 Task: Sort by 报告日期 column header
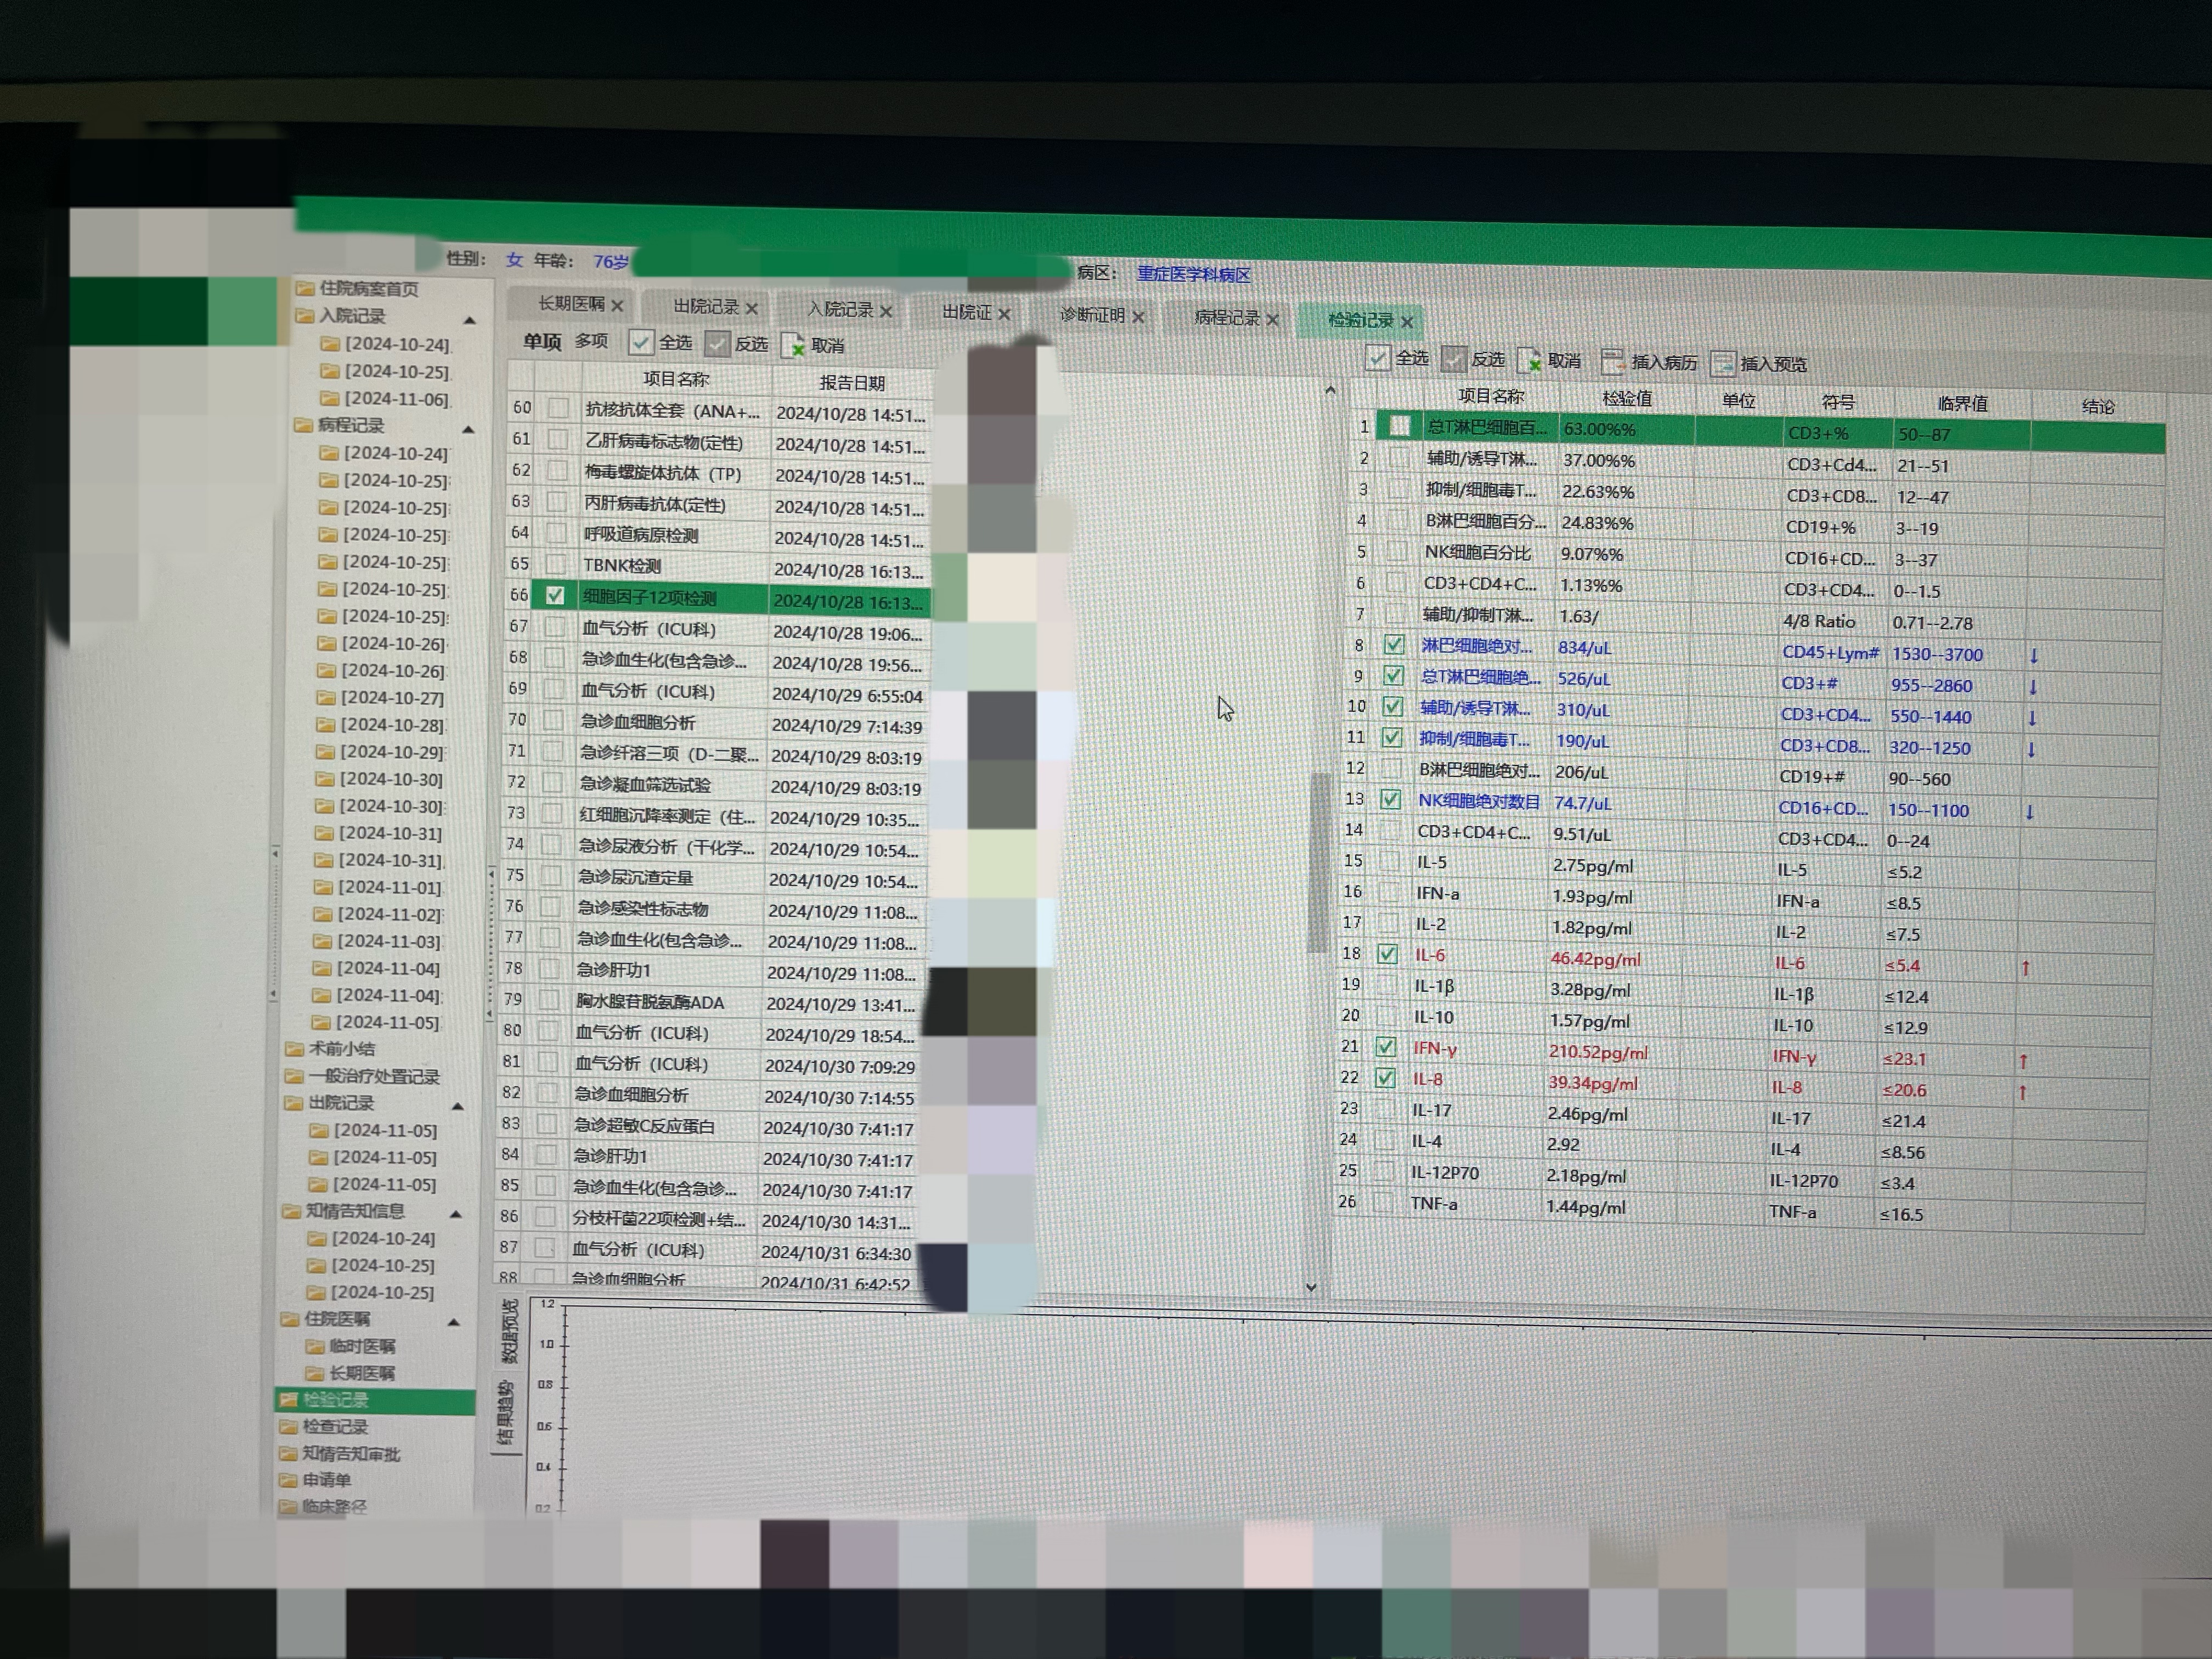(852, 383)
